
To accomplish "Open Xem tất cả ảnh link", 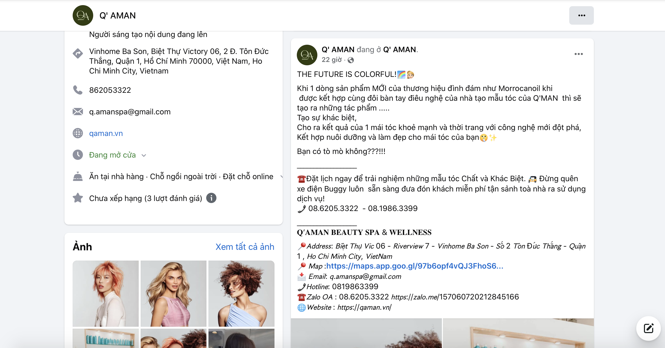I will pos(244,247).
